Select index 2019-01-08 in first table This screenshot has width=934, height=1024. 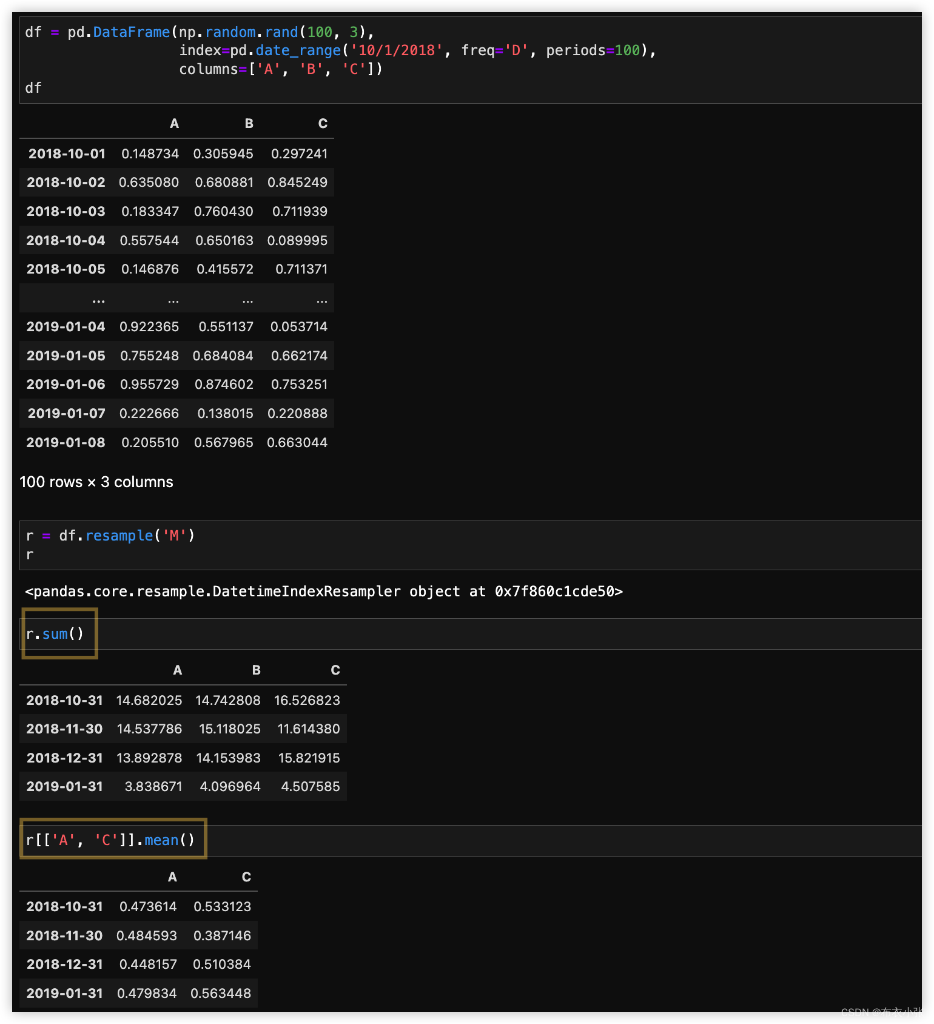(66, 443)
